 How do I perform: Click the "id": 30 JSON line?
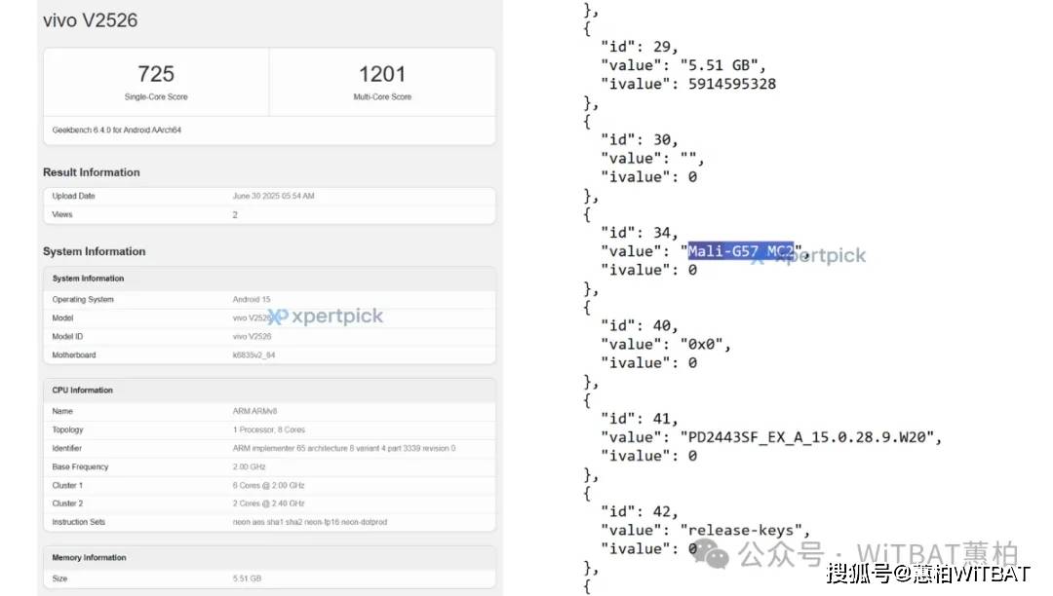640,140
